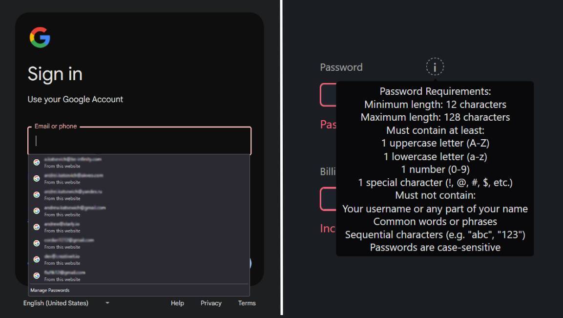Open the Terms link
This screenshot has height=318, width=563.
[247, 303]
